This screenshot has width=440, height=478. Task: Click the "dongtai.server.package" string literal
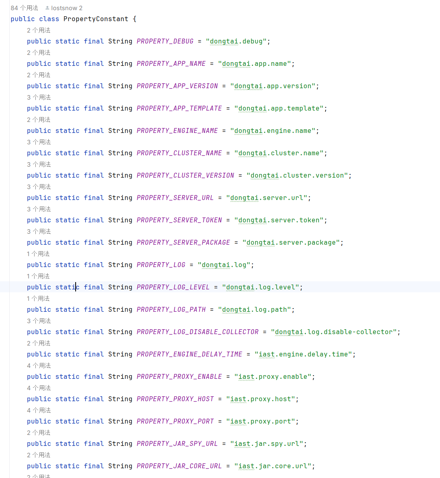click(x=291, y=243)
